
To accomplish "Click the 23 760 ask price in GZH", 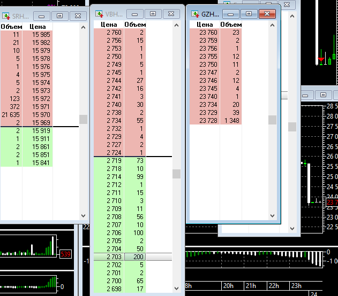I will 205,33.
